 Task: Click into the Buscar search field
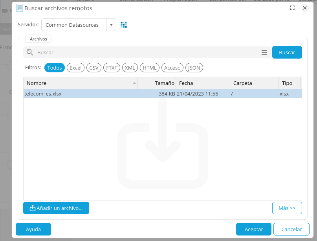click(145, 52)
